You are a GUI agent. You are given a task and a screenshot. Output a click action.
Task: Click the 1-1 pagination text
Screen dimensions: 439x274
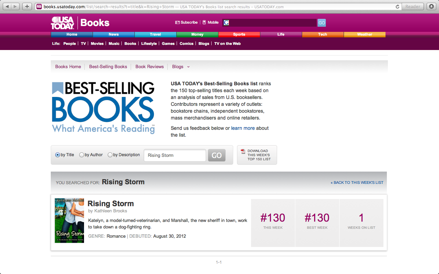tap(219, 262)
